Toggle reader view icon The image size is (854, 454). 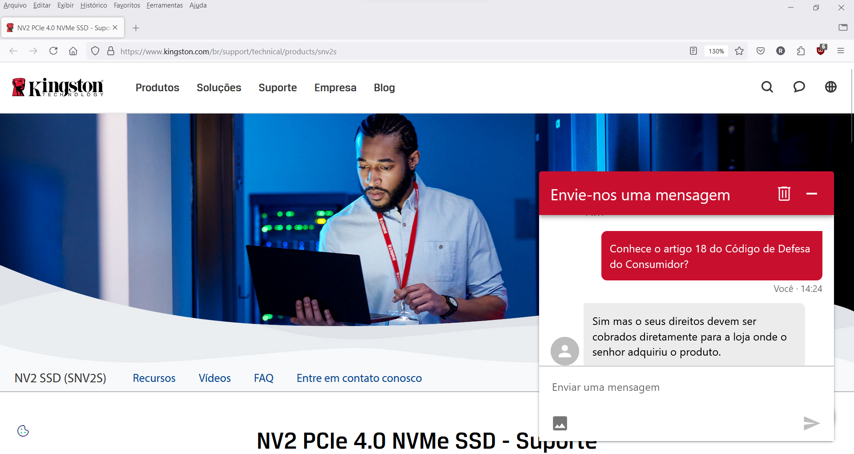click(693, 51)
